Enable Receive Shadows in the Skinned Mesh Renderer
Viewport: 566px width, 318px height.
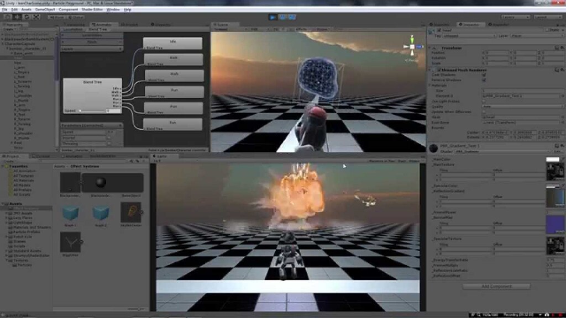[484, 80]
